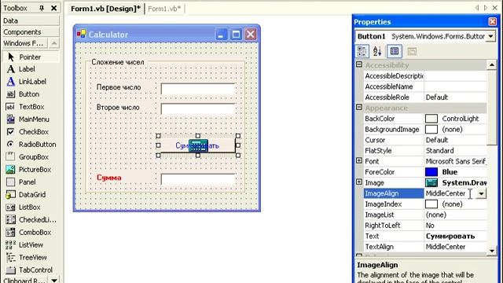
Task: Pick the TextBox control in Toolbox
Action: click(31, 107)
